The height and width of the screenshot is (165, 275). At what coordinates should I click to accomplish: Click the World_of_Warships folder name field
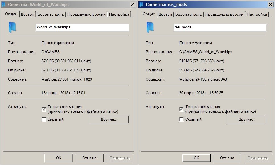pyautogui.click(x=83, y=28)
